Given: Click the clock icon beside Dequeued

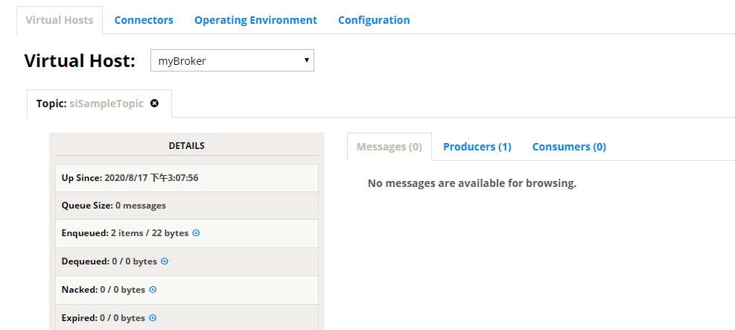Looking at the screenshot, I should click(x=165, y=261).
